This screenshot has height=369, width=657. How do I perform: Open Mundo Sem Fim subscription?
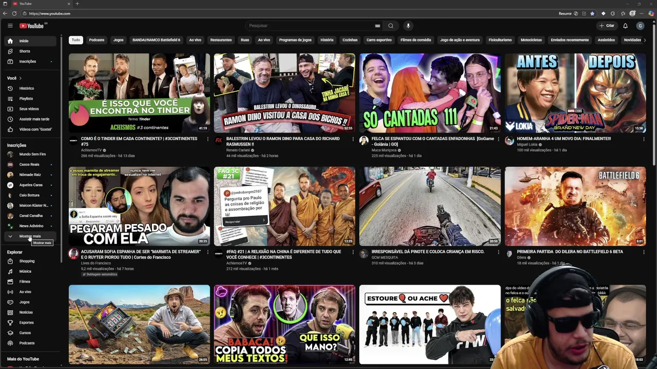(30, 154)
